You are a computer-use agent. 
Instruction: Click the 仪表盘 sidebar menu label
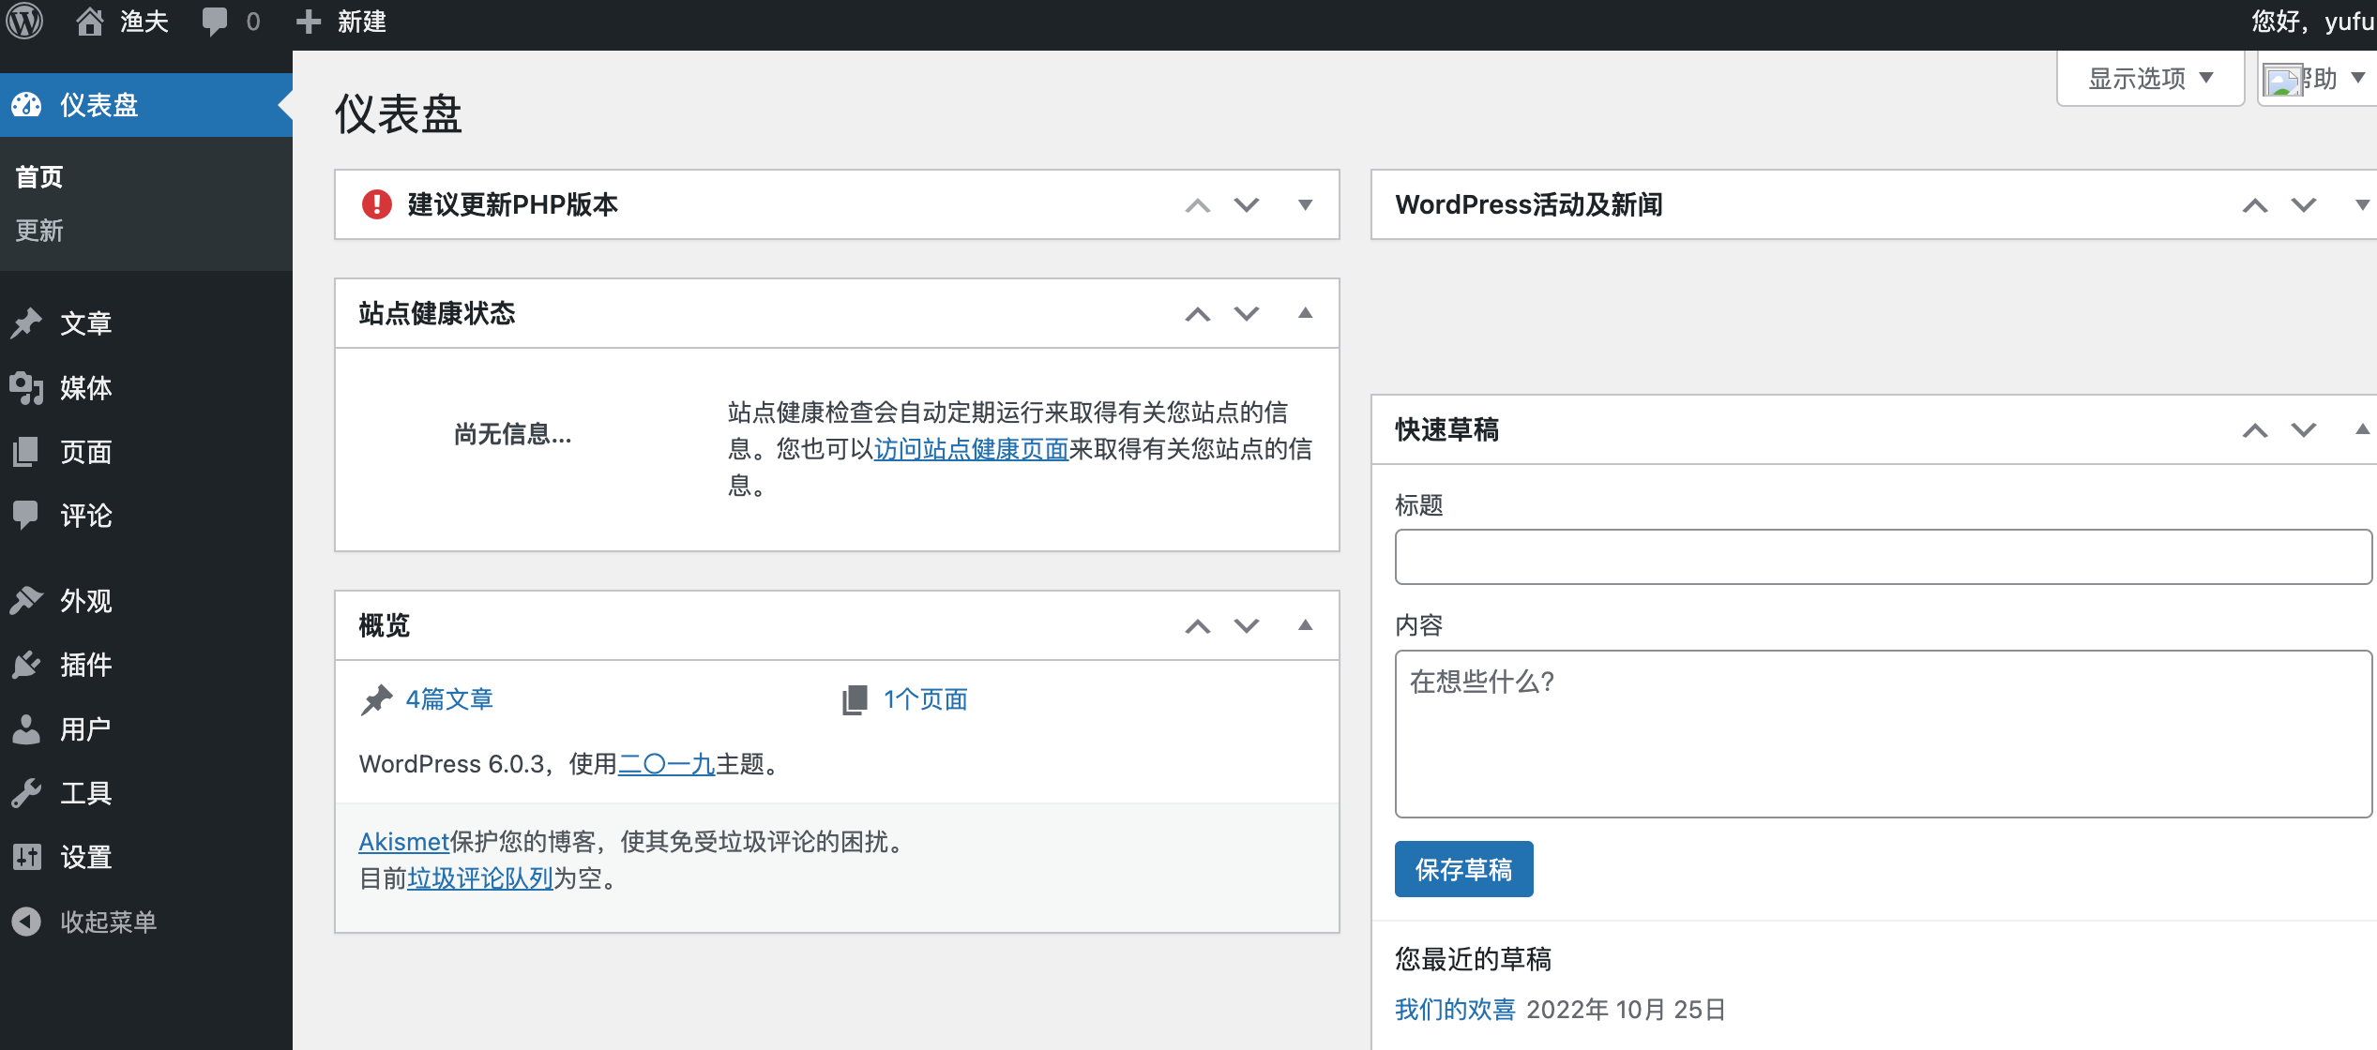coord(99,105)
